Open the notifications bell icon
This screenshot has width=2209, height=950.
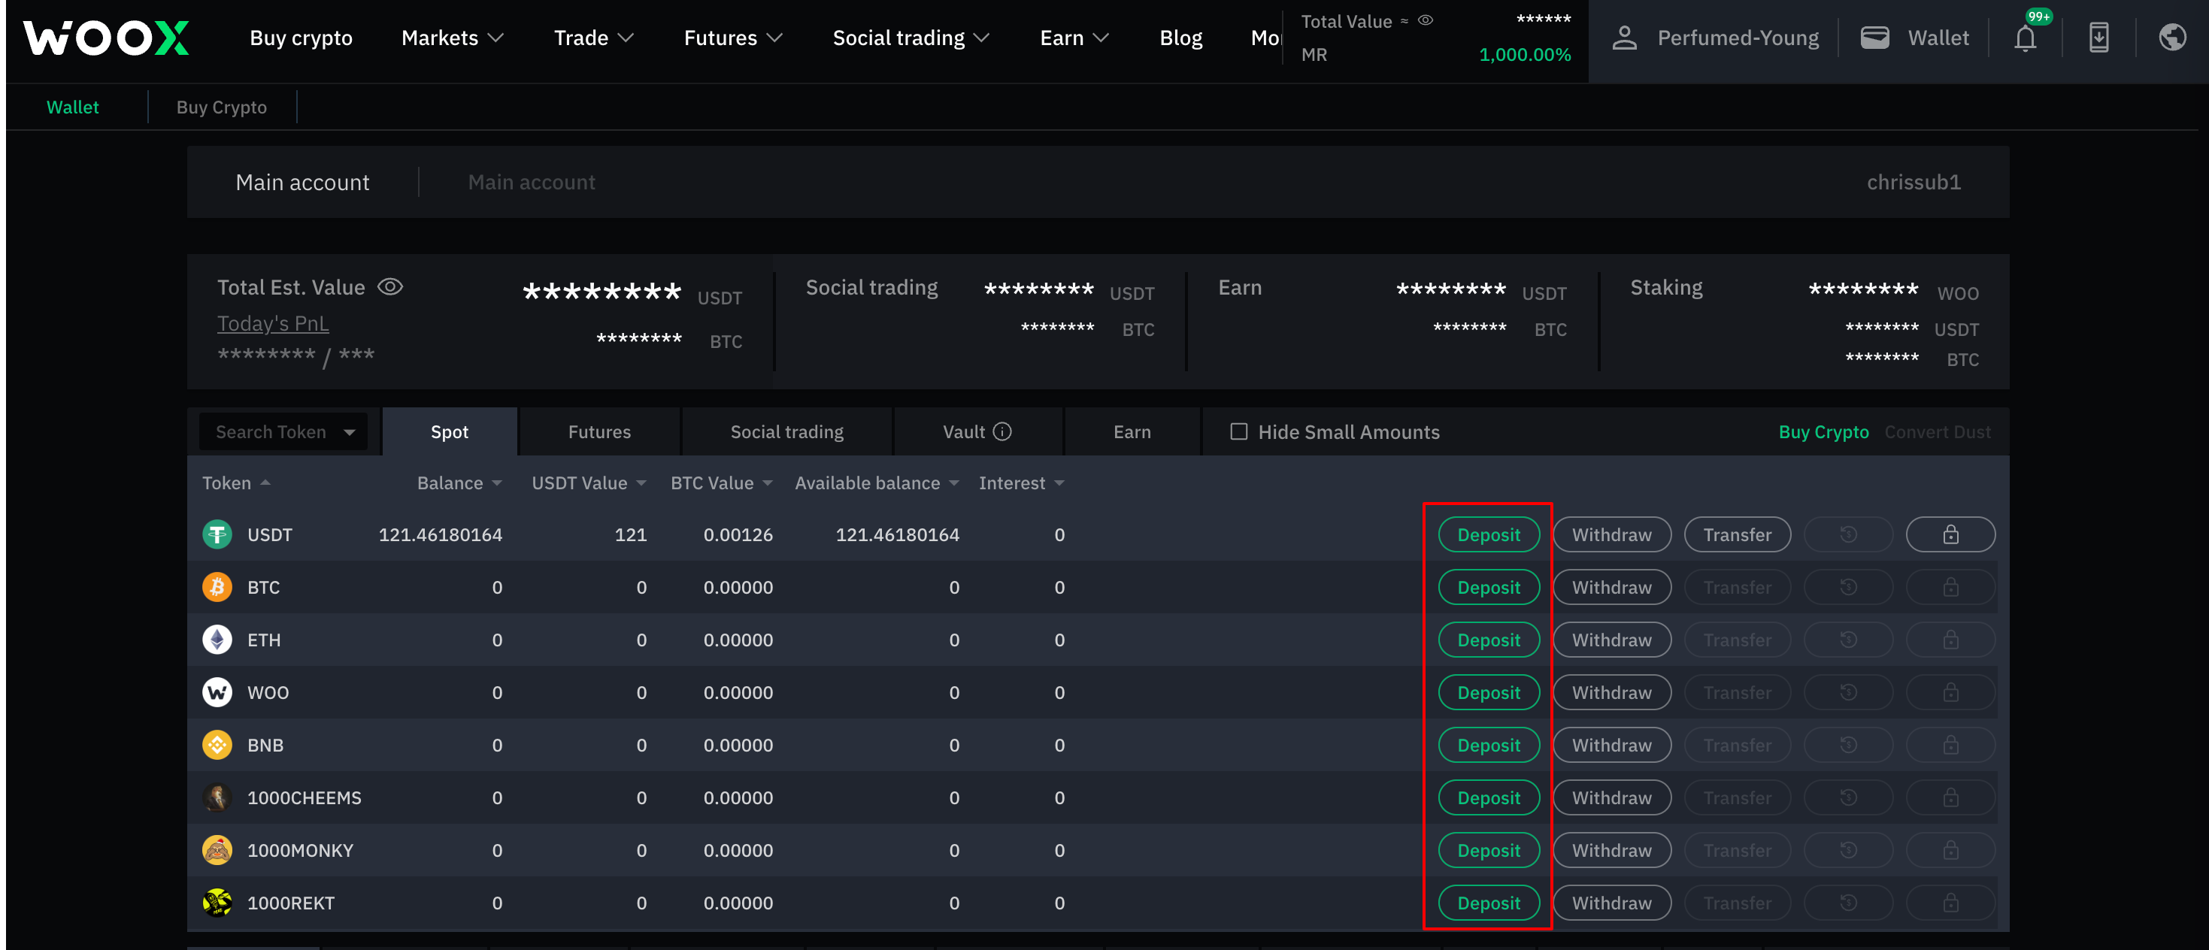[x=2025, y=38]
